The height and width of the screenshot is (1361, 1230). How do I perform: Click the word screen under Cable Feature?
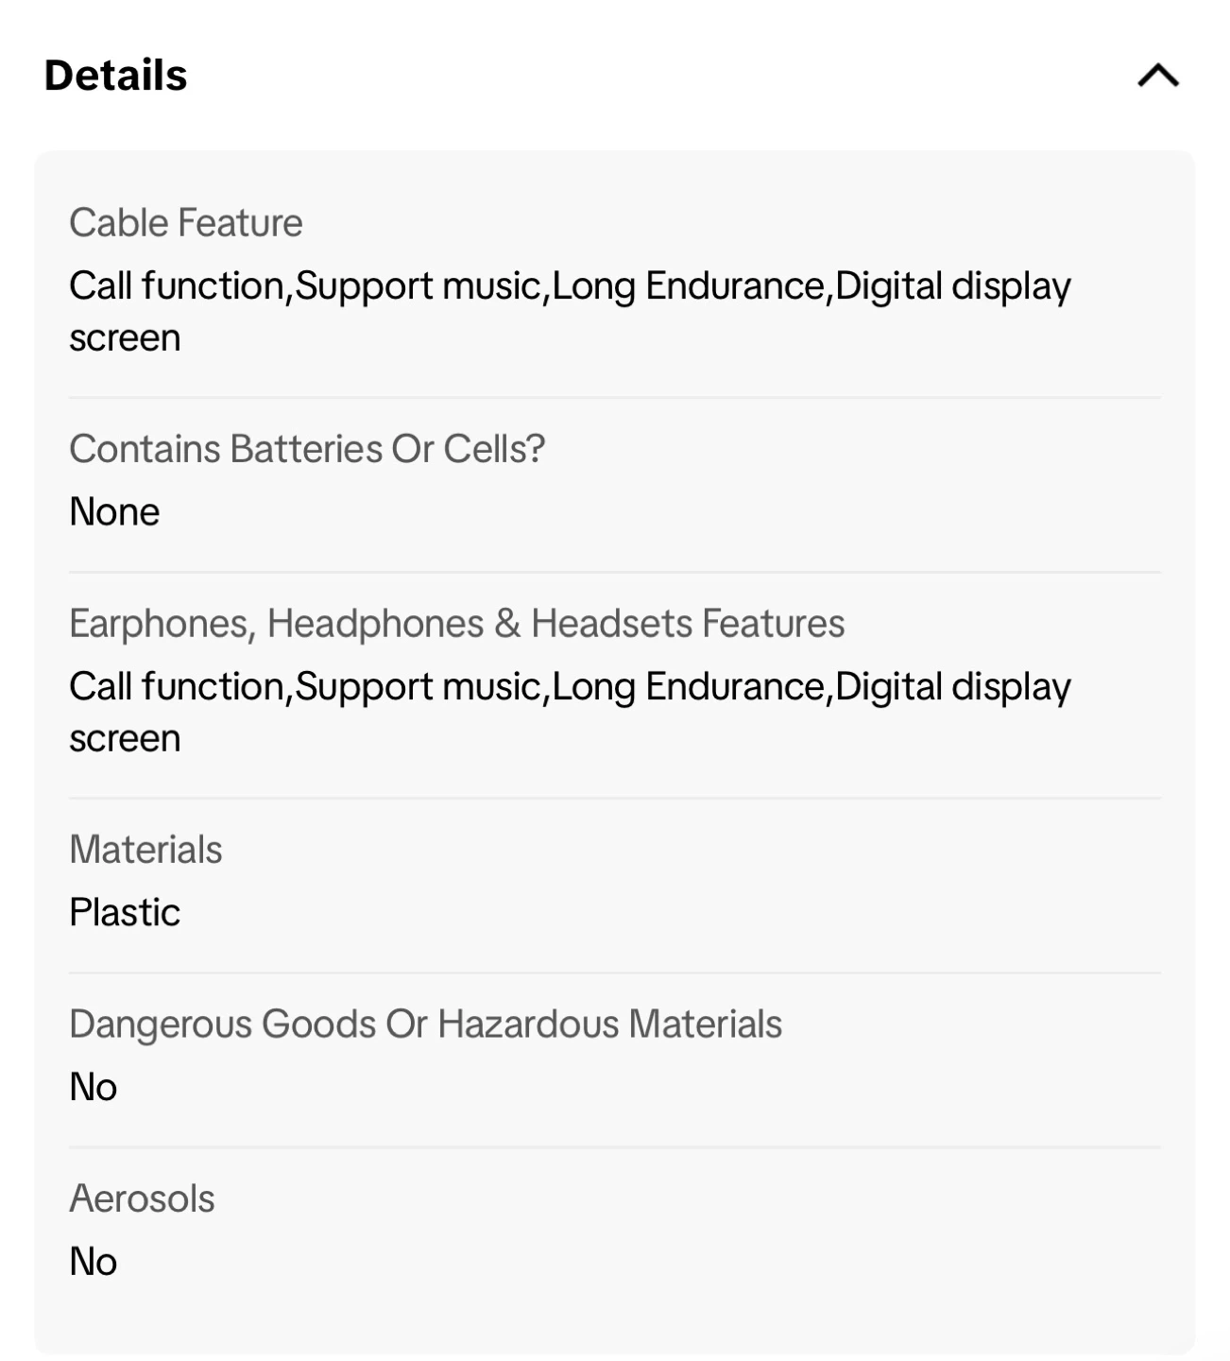tap(125, 337)
